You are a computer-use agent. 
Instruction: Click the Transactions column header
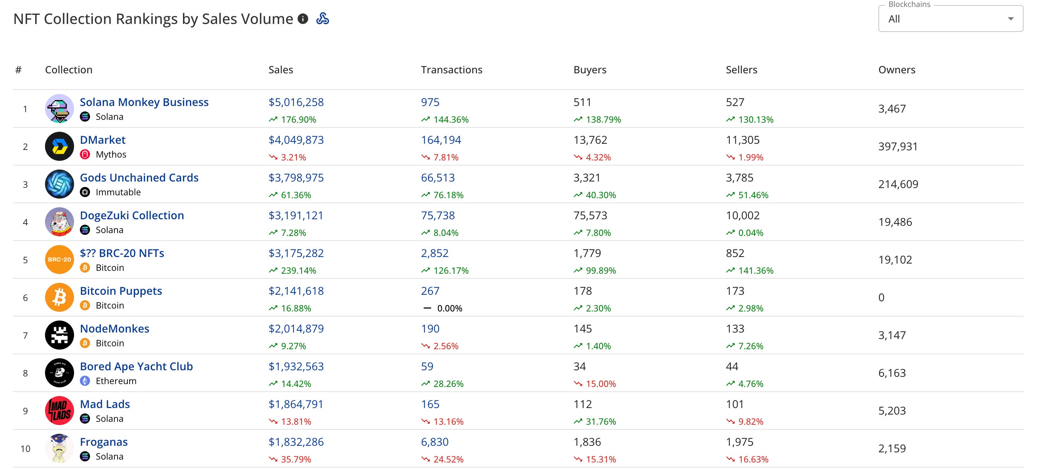coord(452,70)
